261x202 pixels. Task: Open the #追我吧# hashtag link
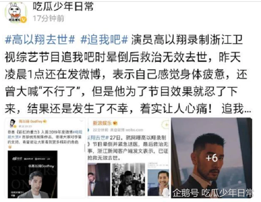tap(104, 40)
